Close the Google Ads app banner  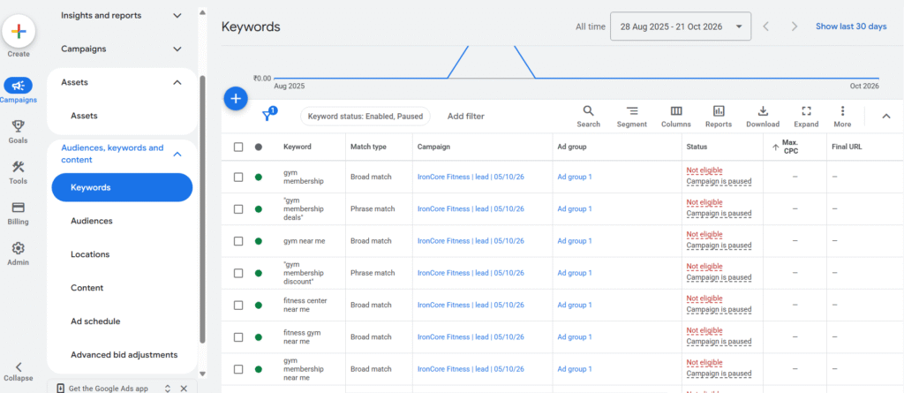point(184,389)
